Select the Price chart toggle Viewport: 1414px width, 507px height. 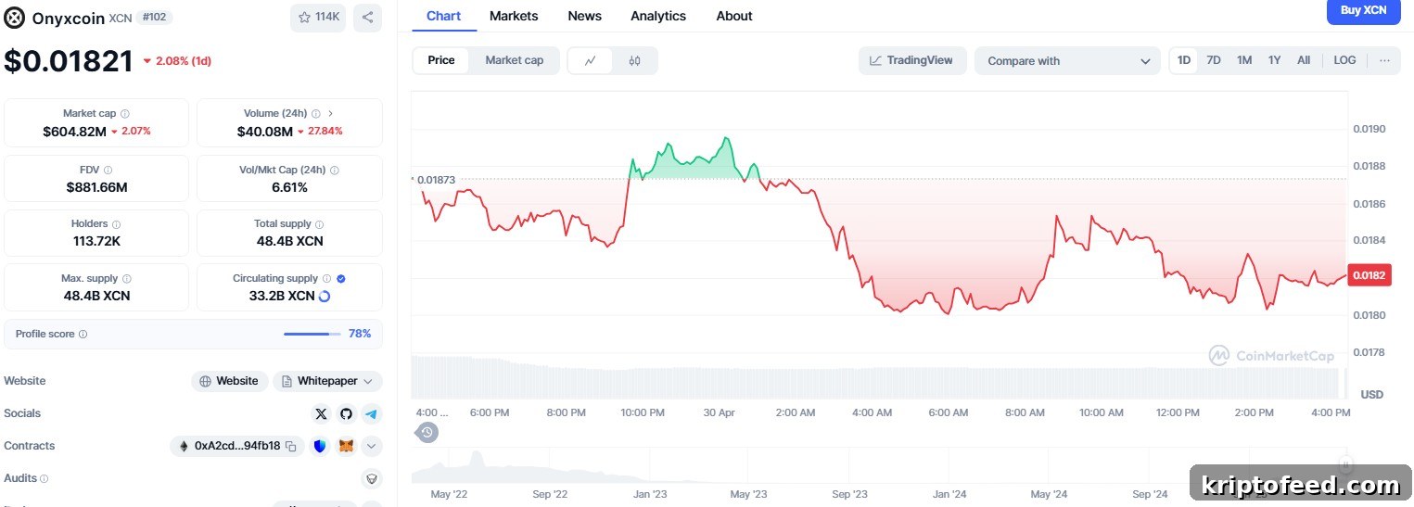pyautogui.click(x=441, y=60)
